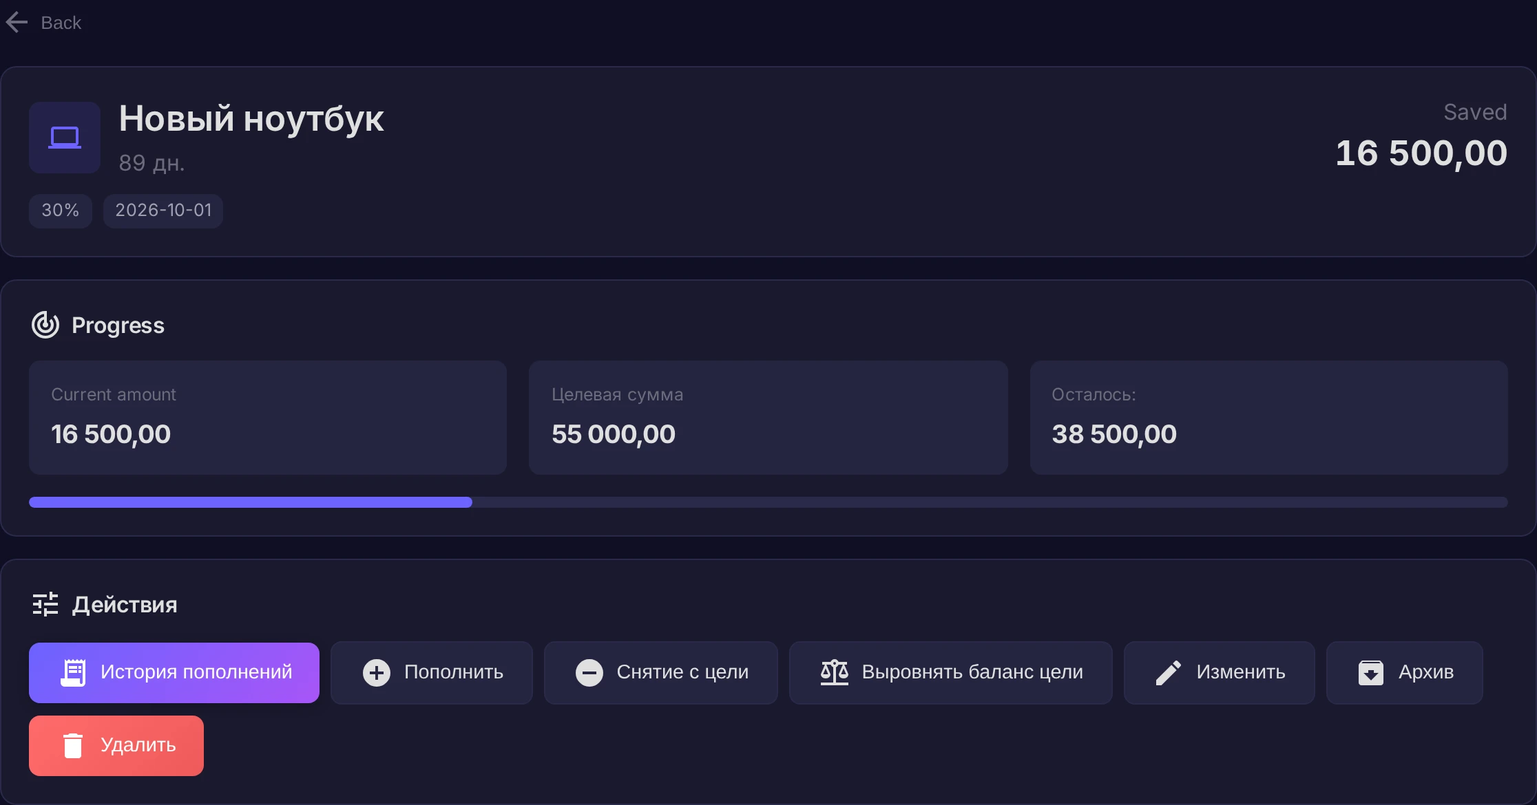Click the sliders icon beside Действия
1537x805 pixels.
click(x=45, y=604)
